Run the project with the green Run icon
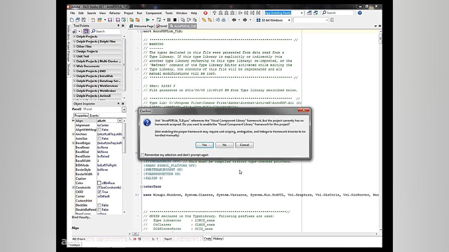Image resolution: width=449 pixels, height=252 pixels. point(147,20)
